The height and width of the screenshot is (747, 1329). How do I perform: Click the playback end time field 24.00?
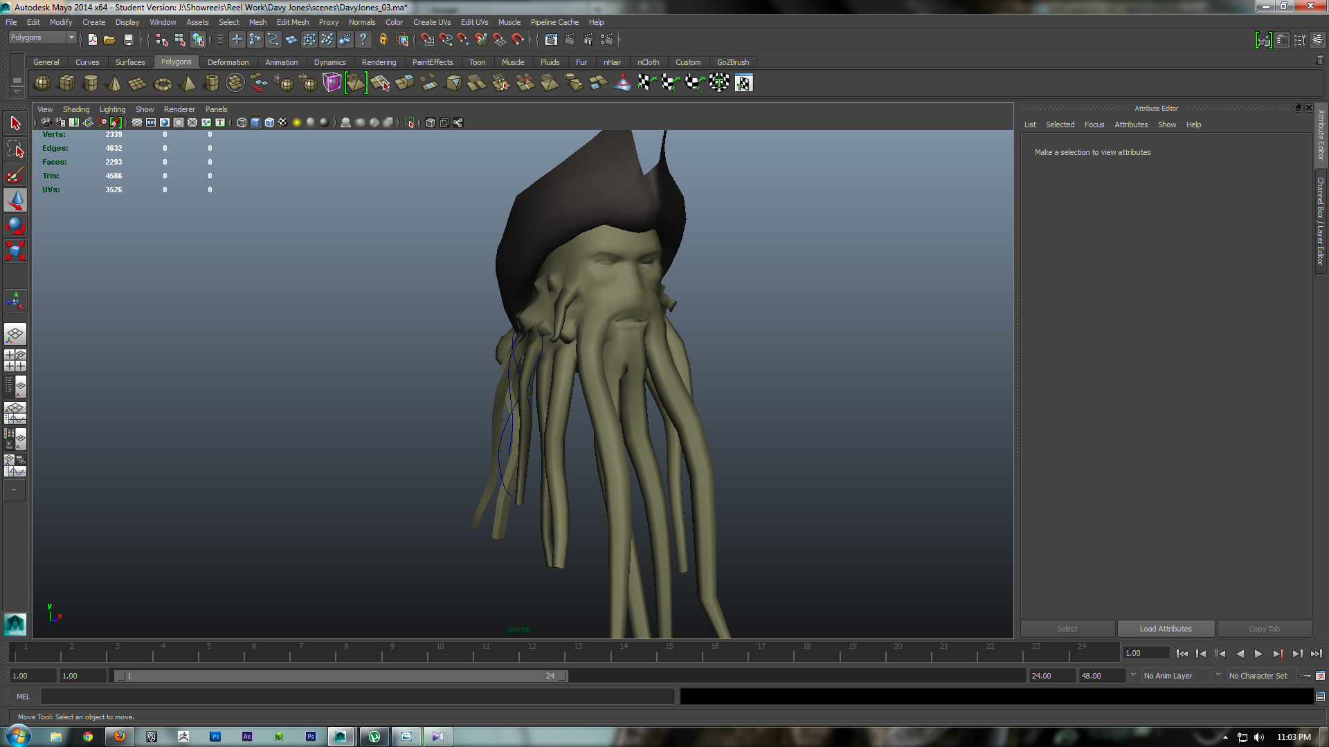[1051, 676]
